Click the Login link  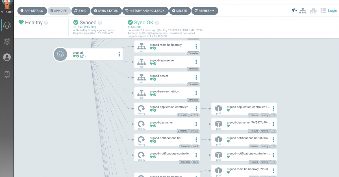(332, 10)
